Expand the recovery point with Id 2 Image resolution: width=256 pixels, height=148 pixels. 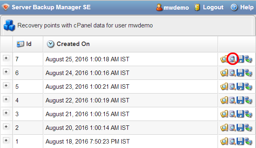coord(6,127)
